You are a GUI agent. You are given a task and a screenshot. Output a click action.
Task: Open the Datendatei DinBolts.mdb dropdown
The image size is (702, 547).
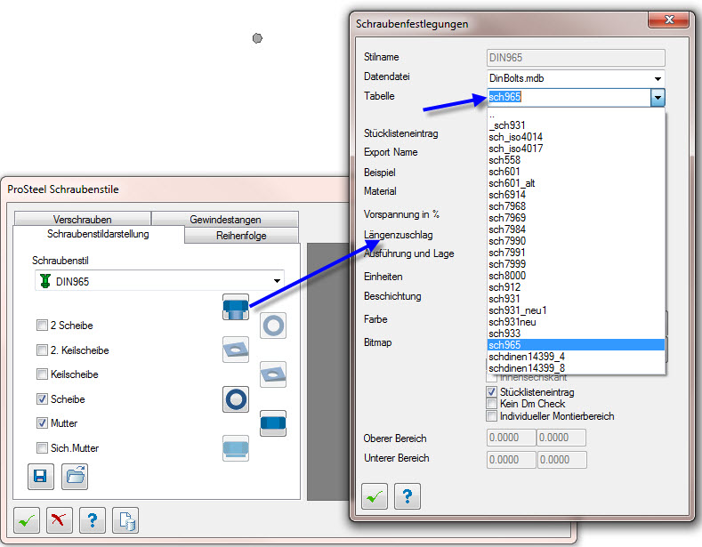658,79
